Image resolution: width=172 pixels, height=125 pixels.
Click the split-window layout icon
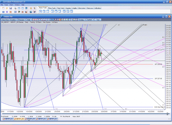(23, 8)
